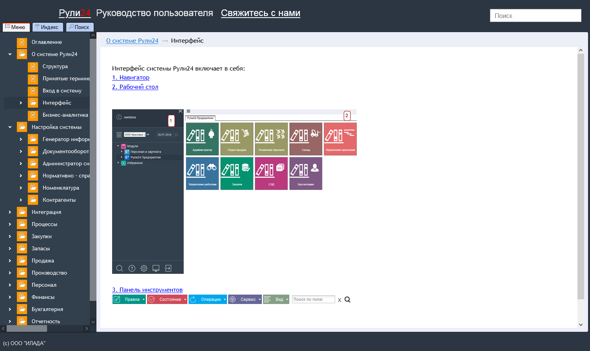Select Структура in the menu tree
The height and width of the screenshot is (351, 590).
coord(55,66)
